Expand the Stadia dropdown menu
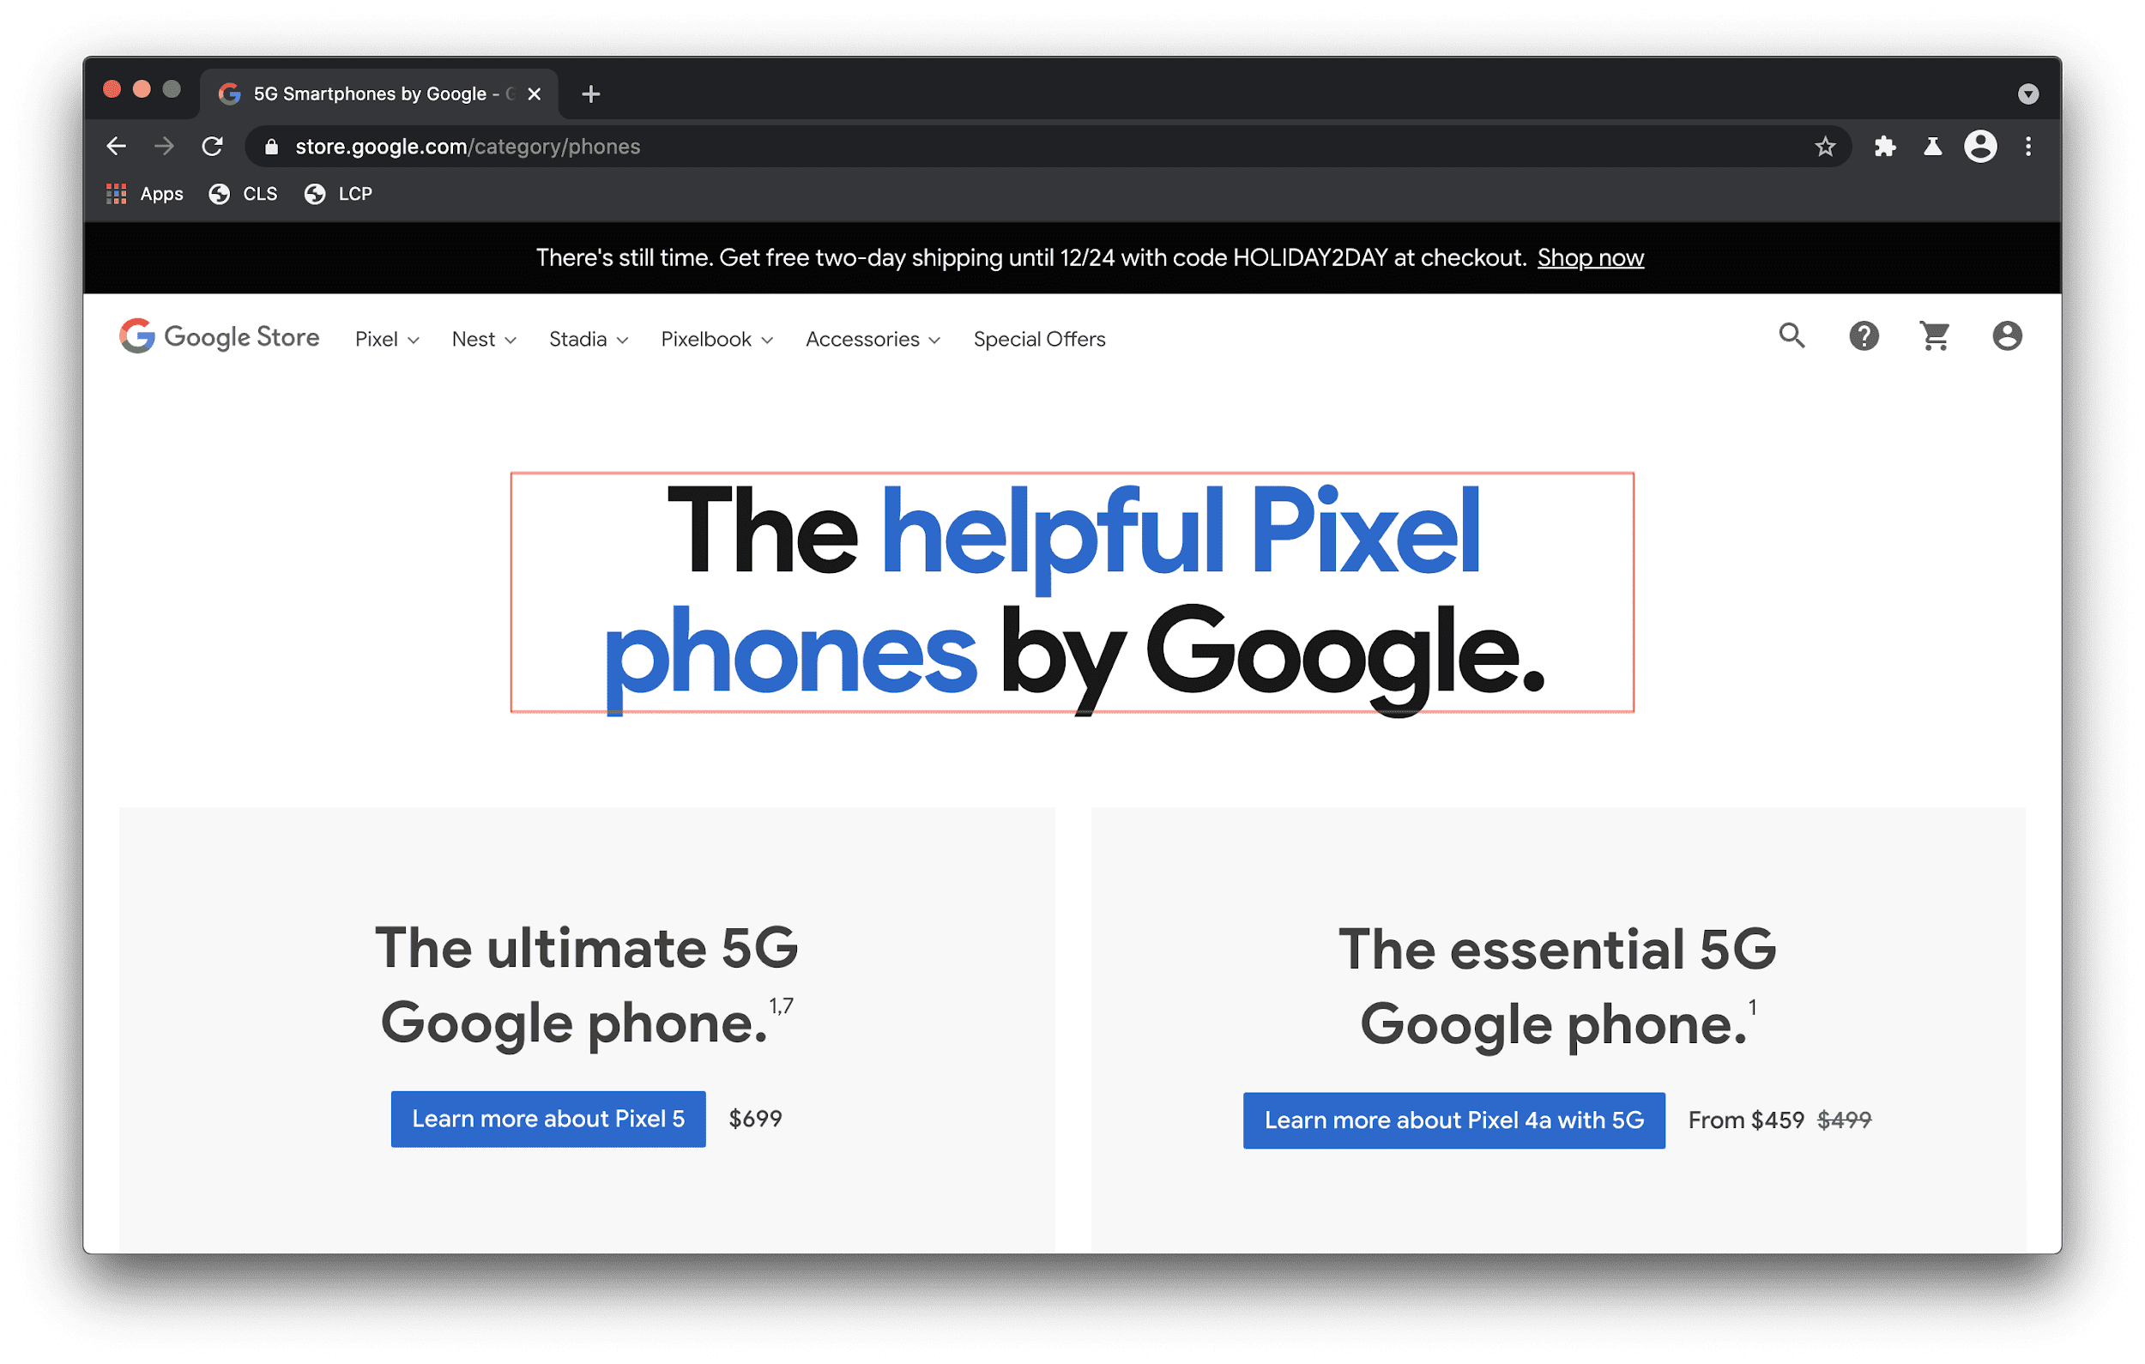 click(584, 339)
